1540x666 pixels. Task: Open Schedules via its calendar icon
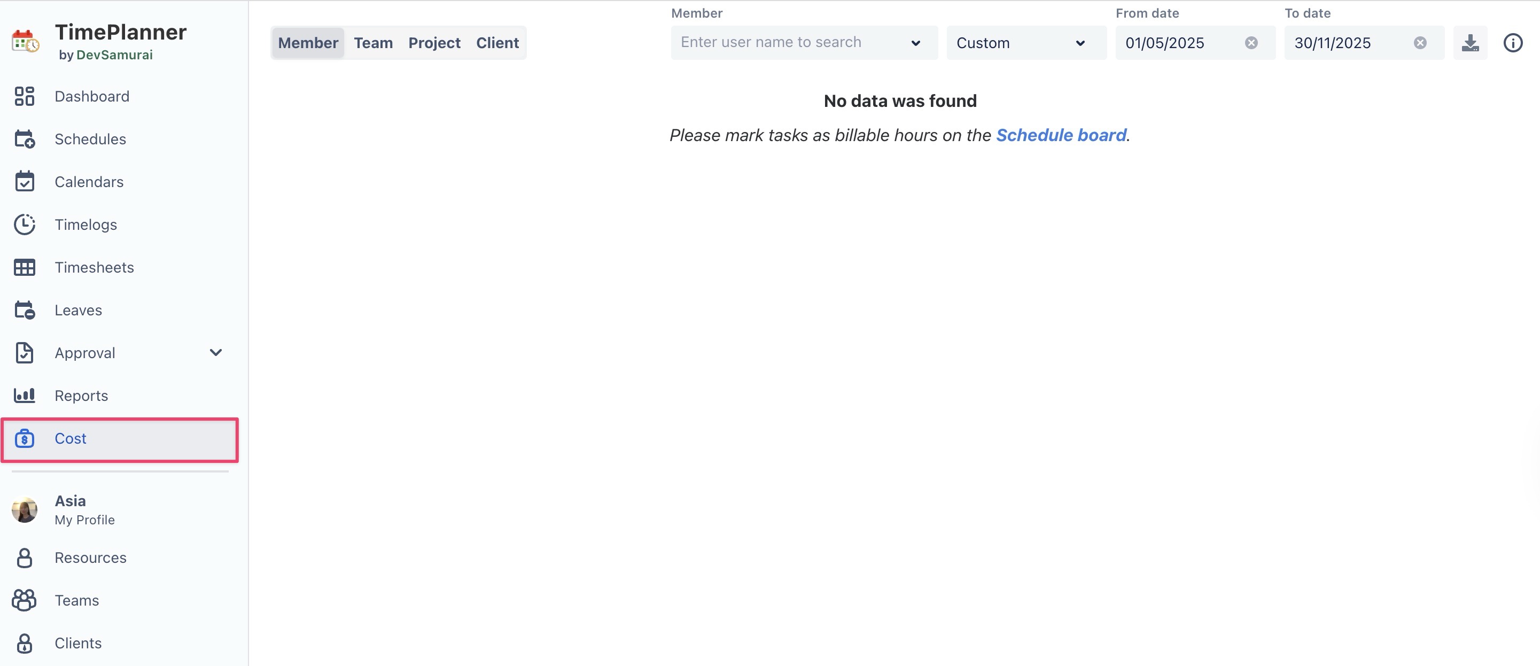click(x=25, y=138)
